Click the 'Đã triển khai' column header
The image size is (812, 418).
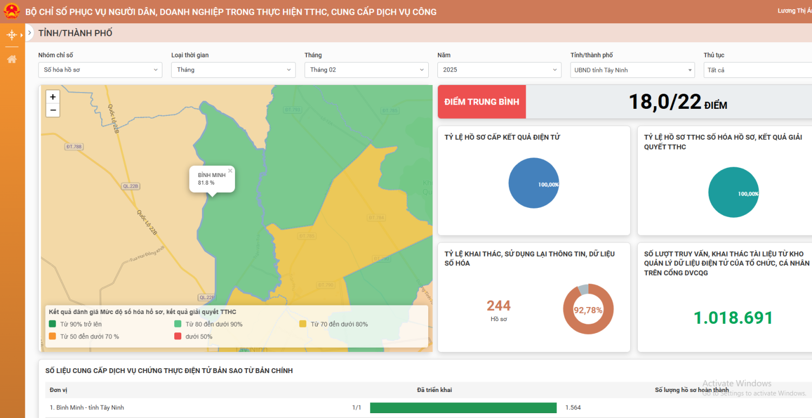[434, 390]
